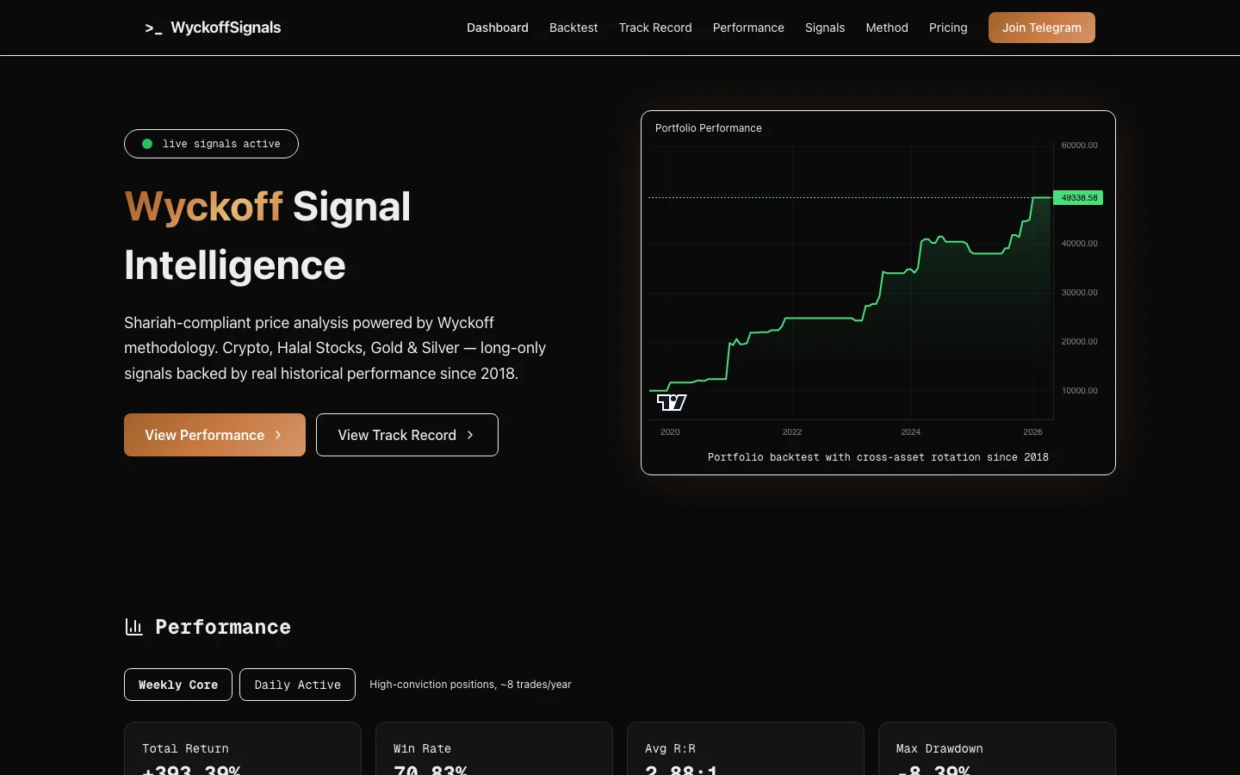Click the Total Return stat card
Screen dimensions: 1240x775
point(242,751)
